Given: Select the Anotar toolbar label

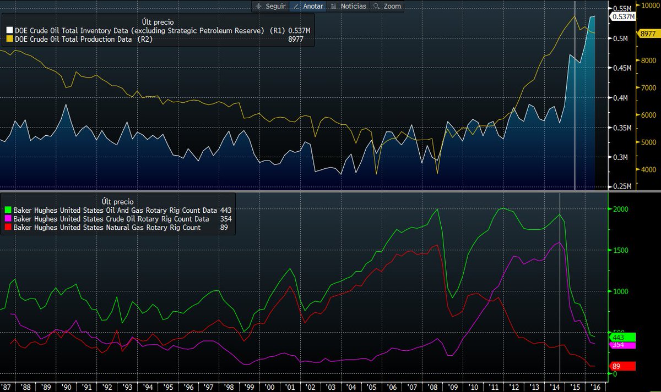Looking at the screenshot, I should tap(312, 7).
